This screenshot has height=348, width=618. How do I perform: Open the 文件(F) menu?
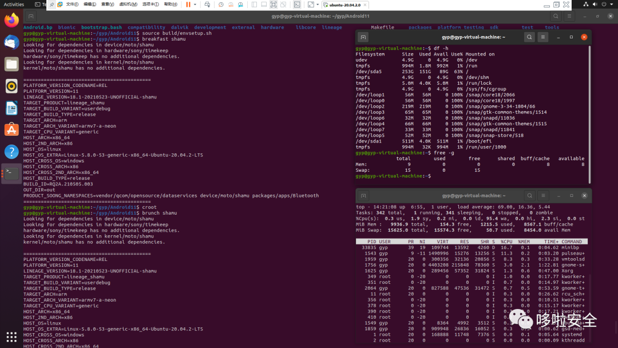(x=72, y=5)
